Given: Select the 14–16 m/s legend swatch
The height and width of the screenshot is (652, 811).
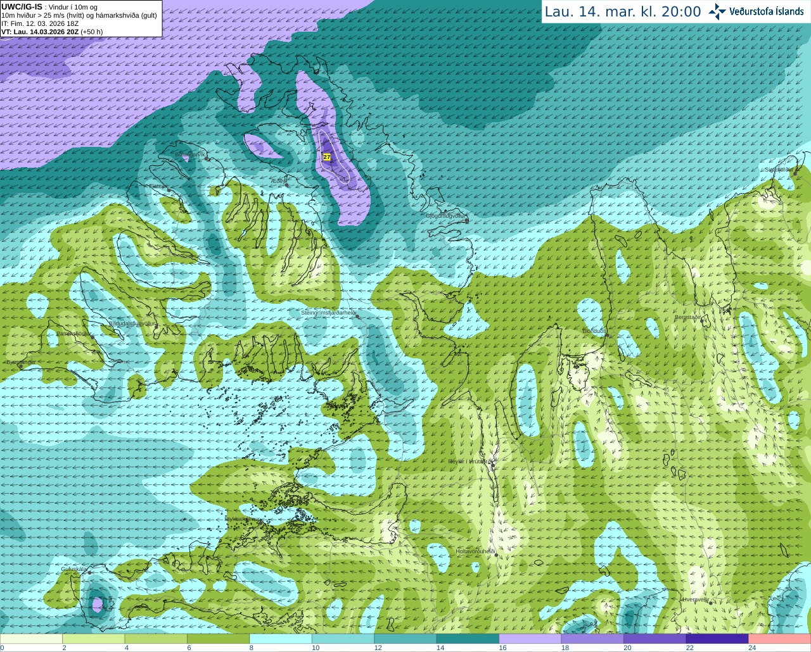Looking at the screenshot, I should pos(468,639).
